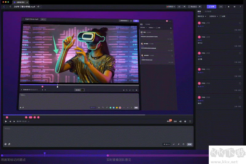Enter fullscreen mode in the player
This screenshot has width=246, height=164.
click(190, 122)
